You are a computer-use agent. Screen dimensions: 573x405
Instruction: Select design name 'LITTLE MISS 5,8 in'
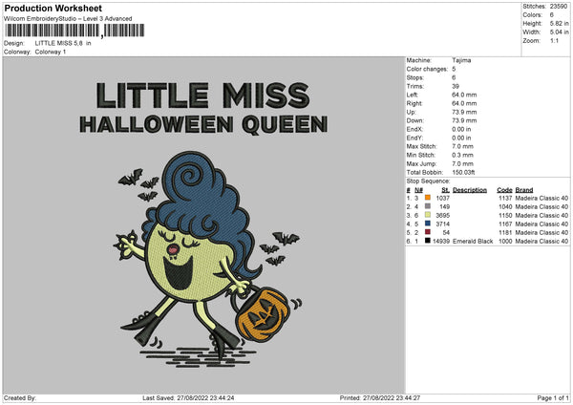pyautogui.click(x=63, y=43)
